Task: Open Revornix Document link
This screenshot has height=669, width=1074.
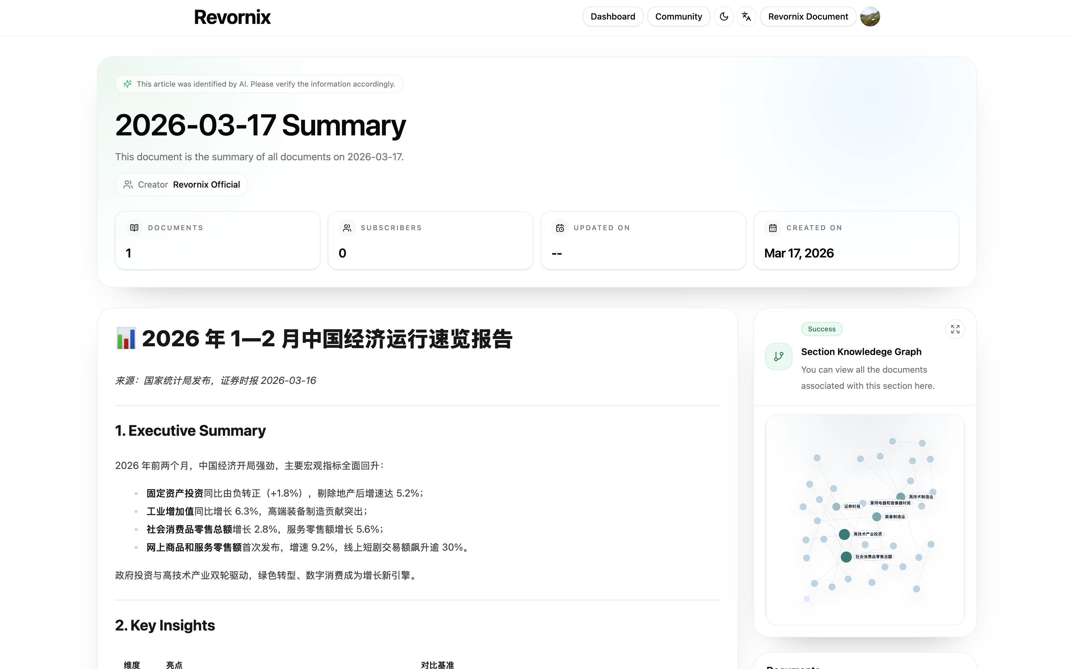Action: (808, 17)
